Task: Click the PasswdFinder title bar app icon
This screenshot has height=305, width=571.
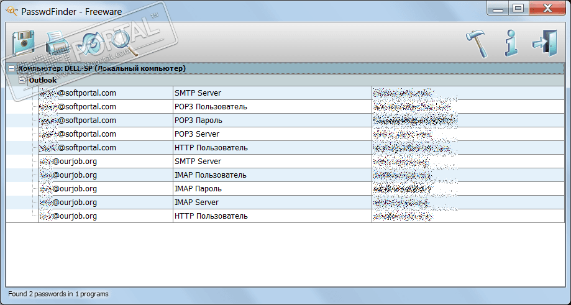Action: click(x=12, y=11)
